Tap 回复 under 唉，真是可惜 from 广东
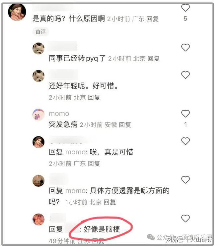Screen dimensions: 219x246 (94, 164)
